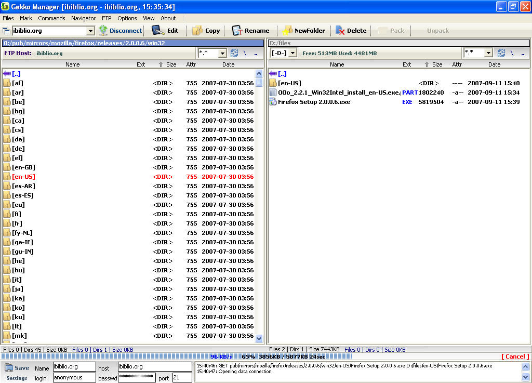The width and height of the screenshot is (532, 383).
Task: Open the Navigator menu
Action: point(83,18)
